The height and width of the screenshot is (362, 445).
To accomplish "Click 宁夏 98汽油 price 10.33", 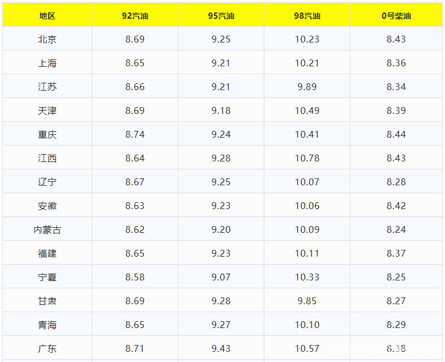I will [x=307, y=277].
